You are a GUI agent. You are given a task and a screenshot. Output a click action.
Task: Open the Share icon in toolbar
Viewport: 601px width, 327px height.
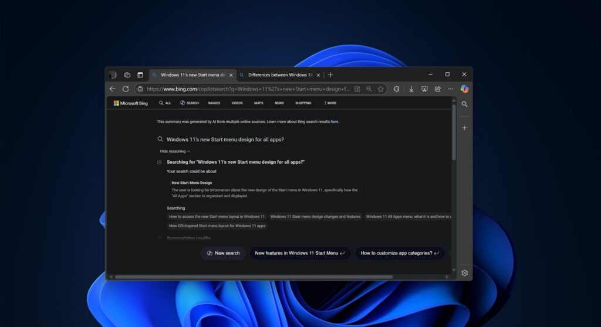437,89
